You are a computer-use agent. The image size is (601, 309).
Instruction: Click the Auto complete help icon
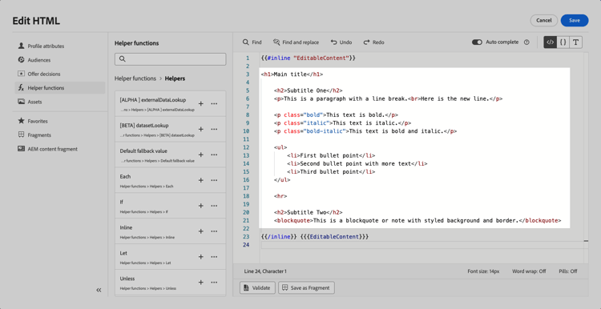point(526,42)
